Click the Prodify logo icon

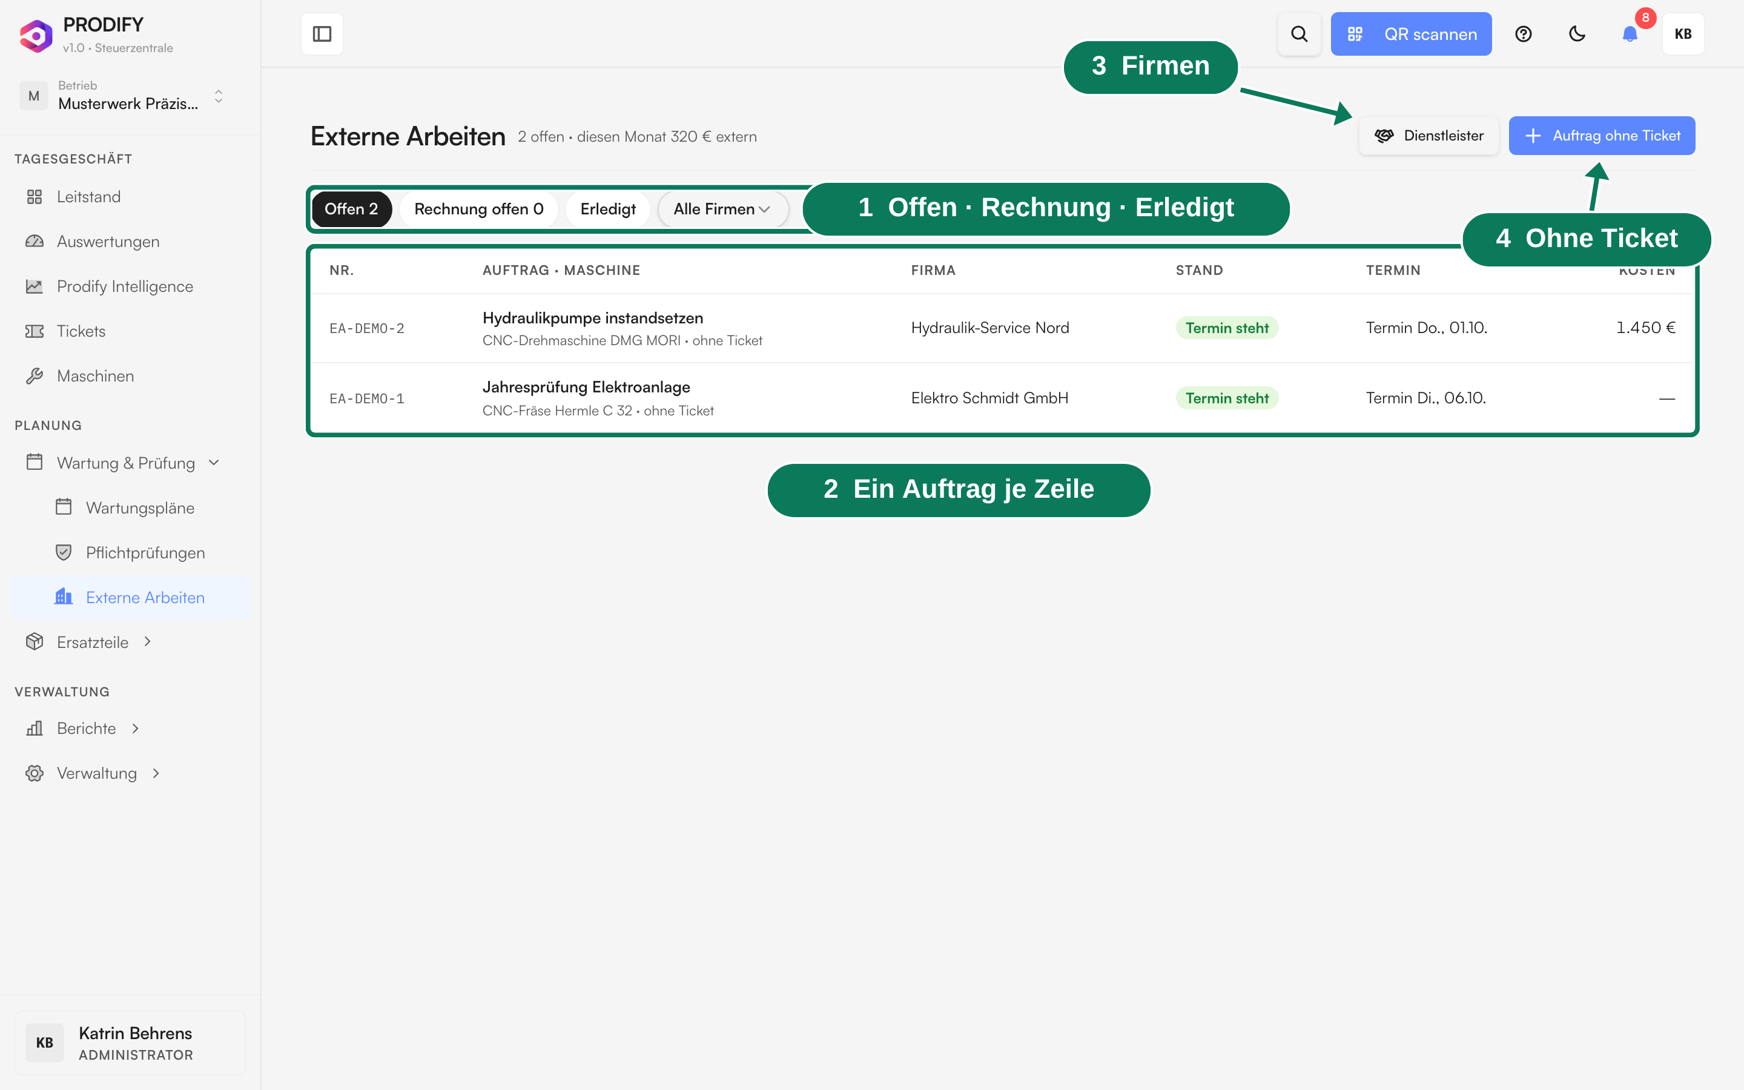(x=36, y=35)
